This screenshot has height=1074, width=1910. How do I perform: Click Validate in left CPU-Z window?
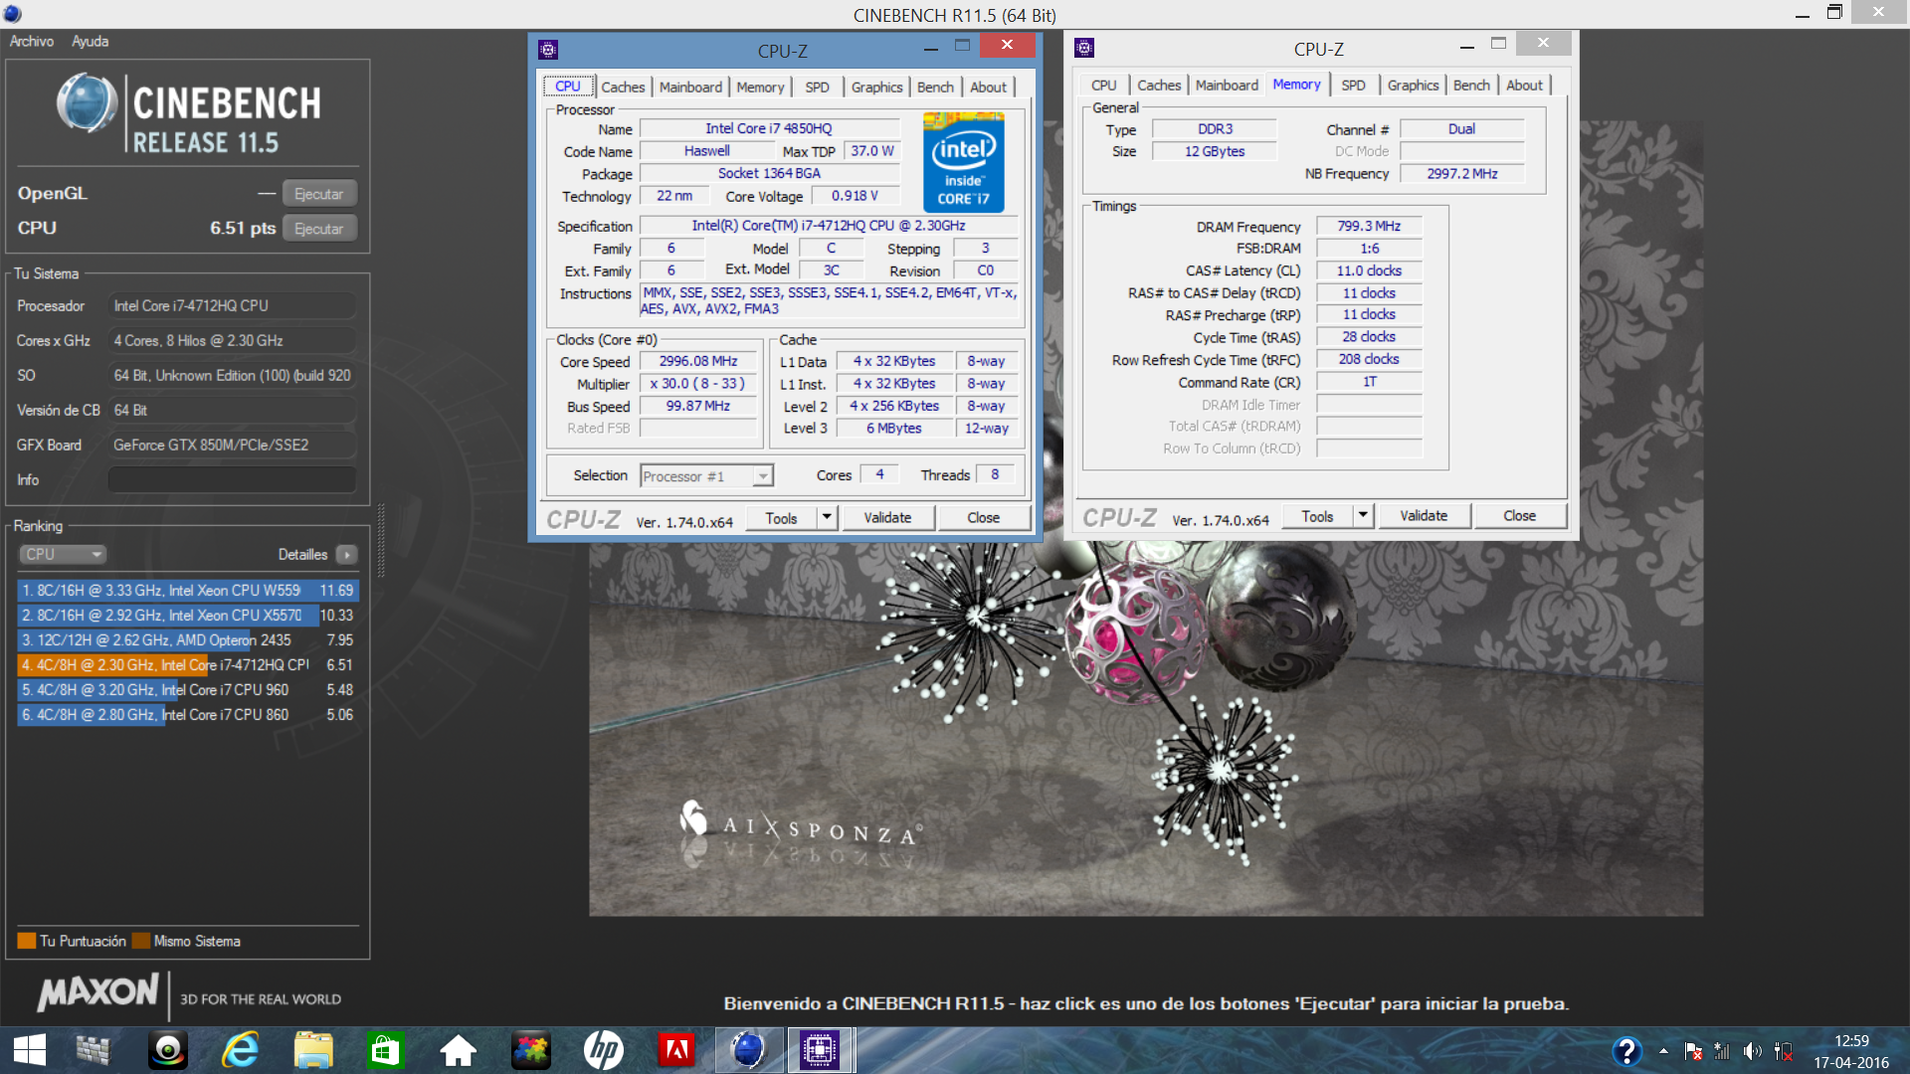[887, 518]
